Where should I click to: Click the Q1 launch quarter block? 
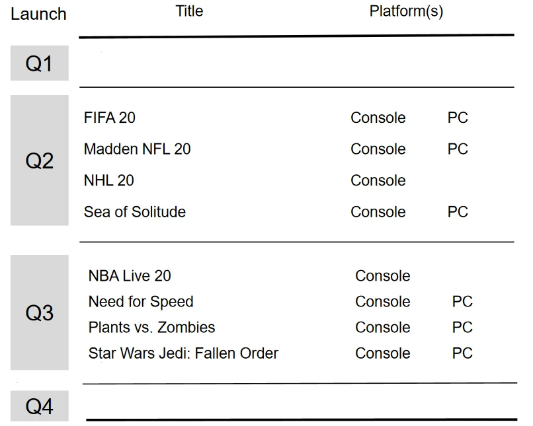pos(39,63)
